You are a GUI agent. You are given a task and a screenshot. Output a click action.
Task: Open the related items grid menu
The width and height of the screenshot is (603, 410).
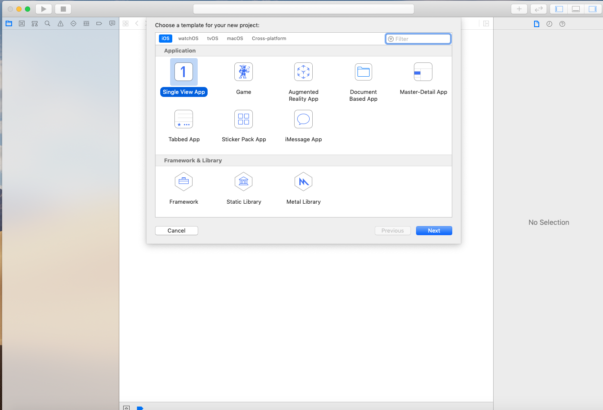tap(126, 24)
